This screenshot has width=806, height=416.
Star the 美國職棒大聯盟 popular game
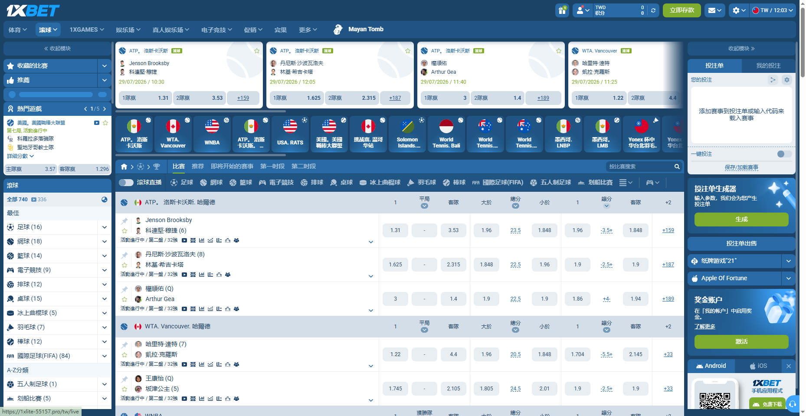[105, 123]
